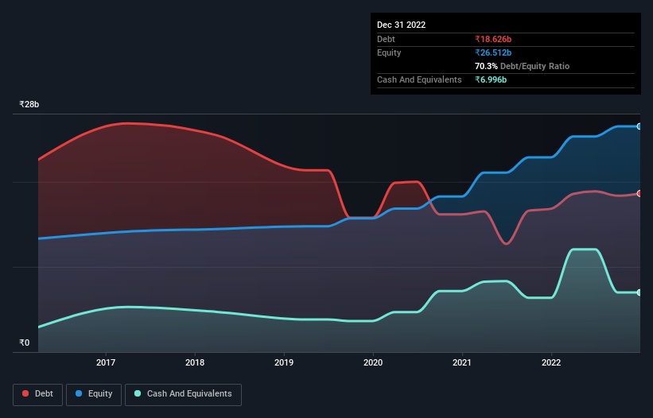This screenshot has width=653, height=418.
Task: Click the 2019 axis label
Action: click(x=284, y=362)
